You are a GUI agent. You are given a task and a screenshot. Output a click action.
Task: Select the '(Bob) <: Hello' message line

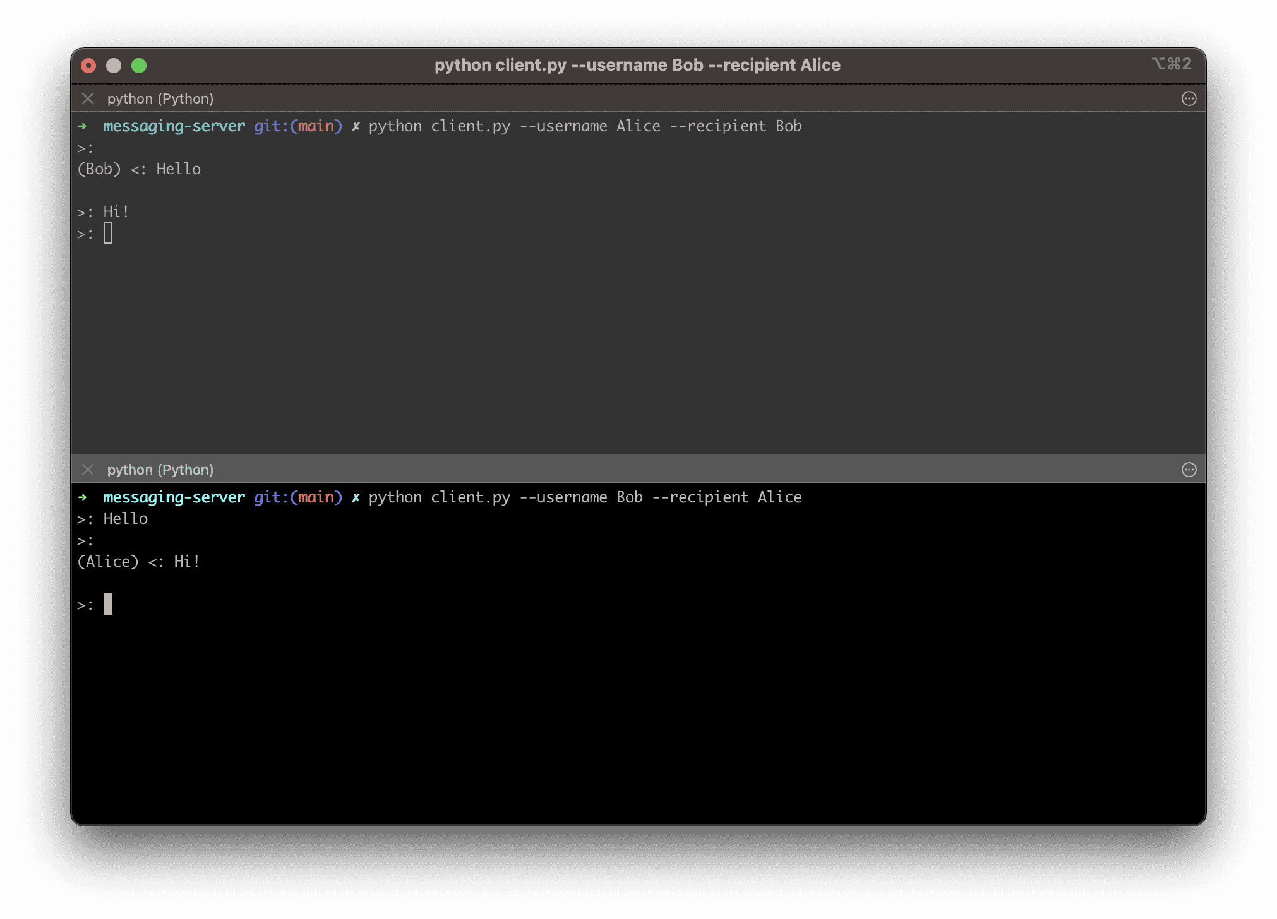pos(140,169)
